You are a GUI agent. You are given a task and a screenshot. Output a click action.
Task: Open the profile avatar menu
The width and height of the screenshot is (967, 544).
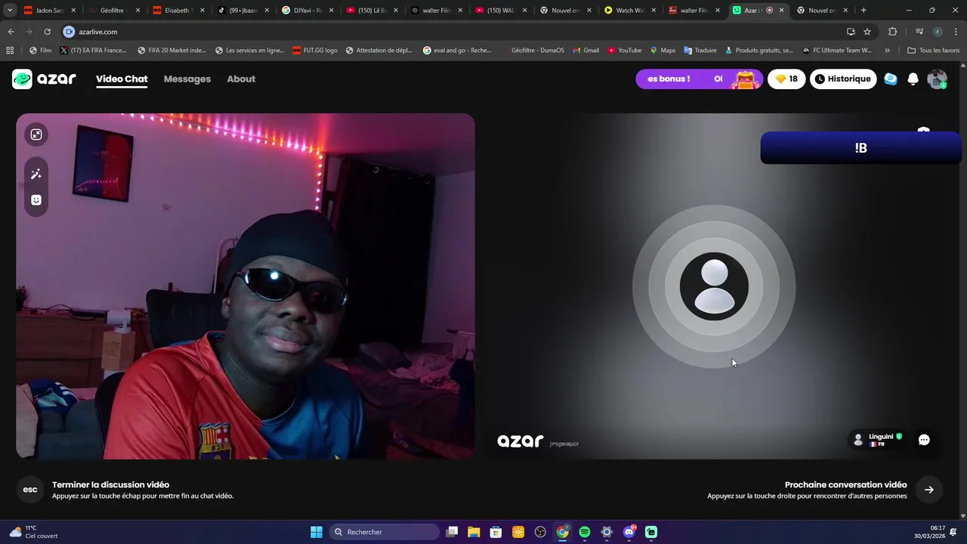pos(938,79)
